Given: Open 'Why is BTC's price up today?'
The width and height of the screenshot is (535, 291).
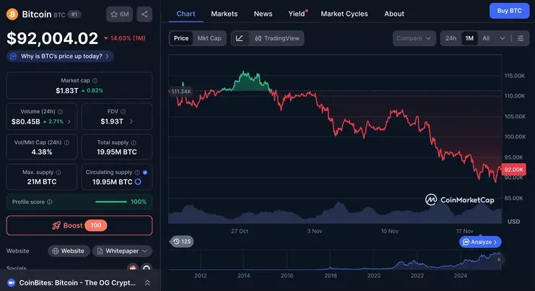Looking at the screenshot, I should pos(61,56).
